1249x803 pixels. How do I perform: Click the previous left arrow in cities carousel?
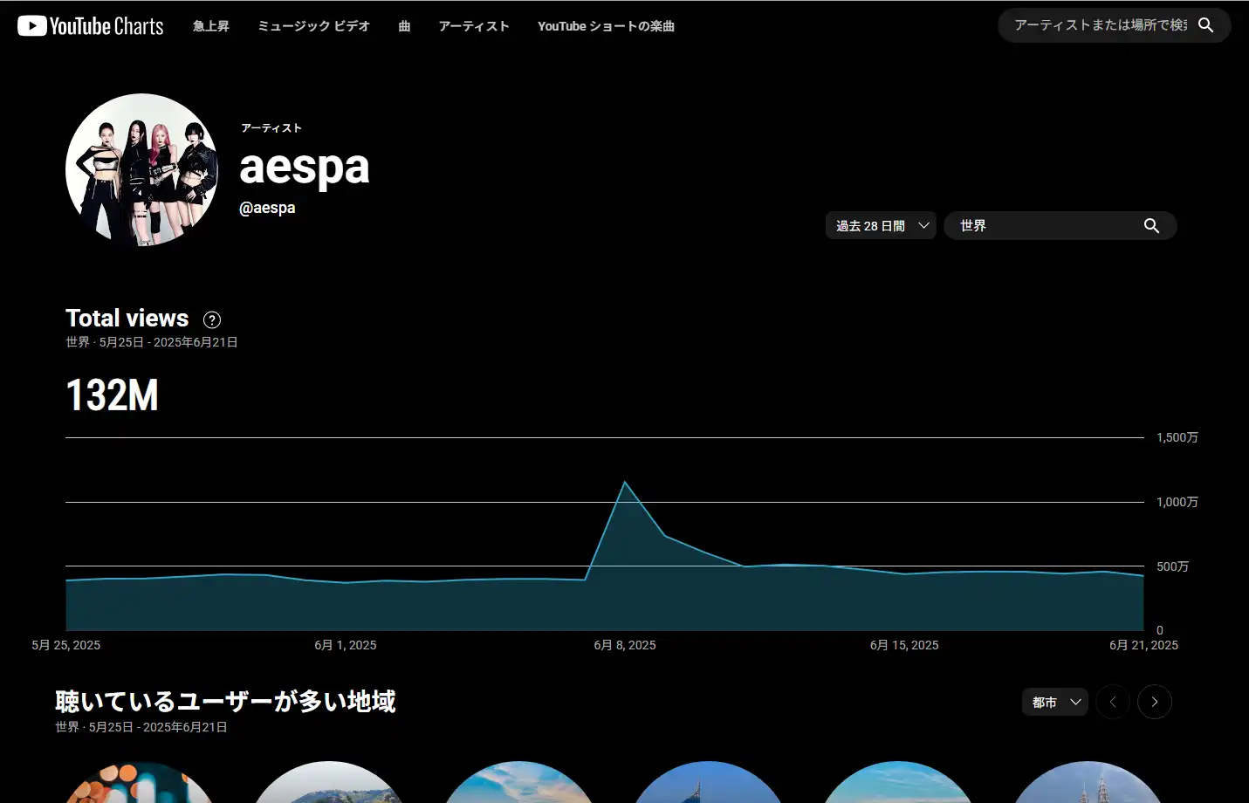pyautogui.click(x=1113, y=702)
